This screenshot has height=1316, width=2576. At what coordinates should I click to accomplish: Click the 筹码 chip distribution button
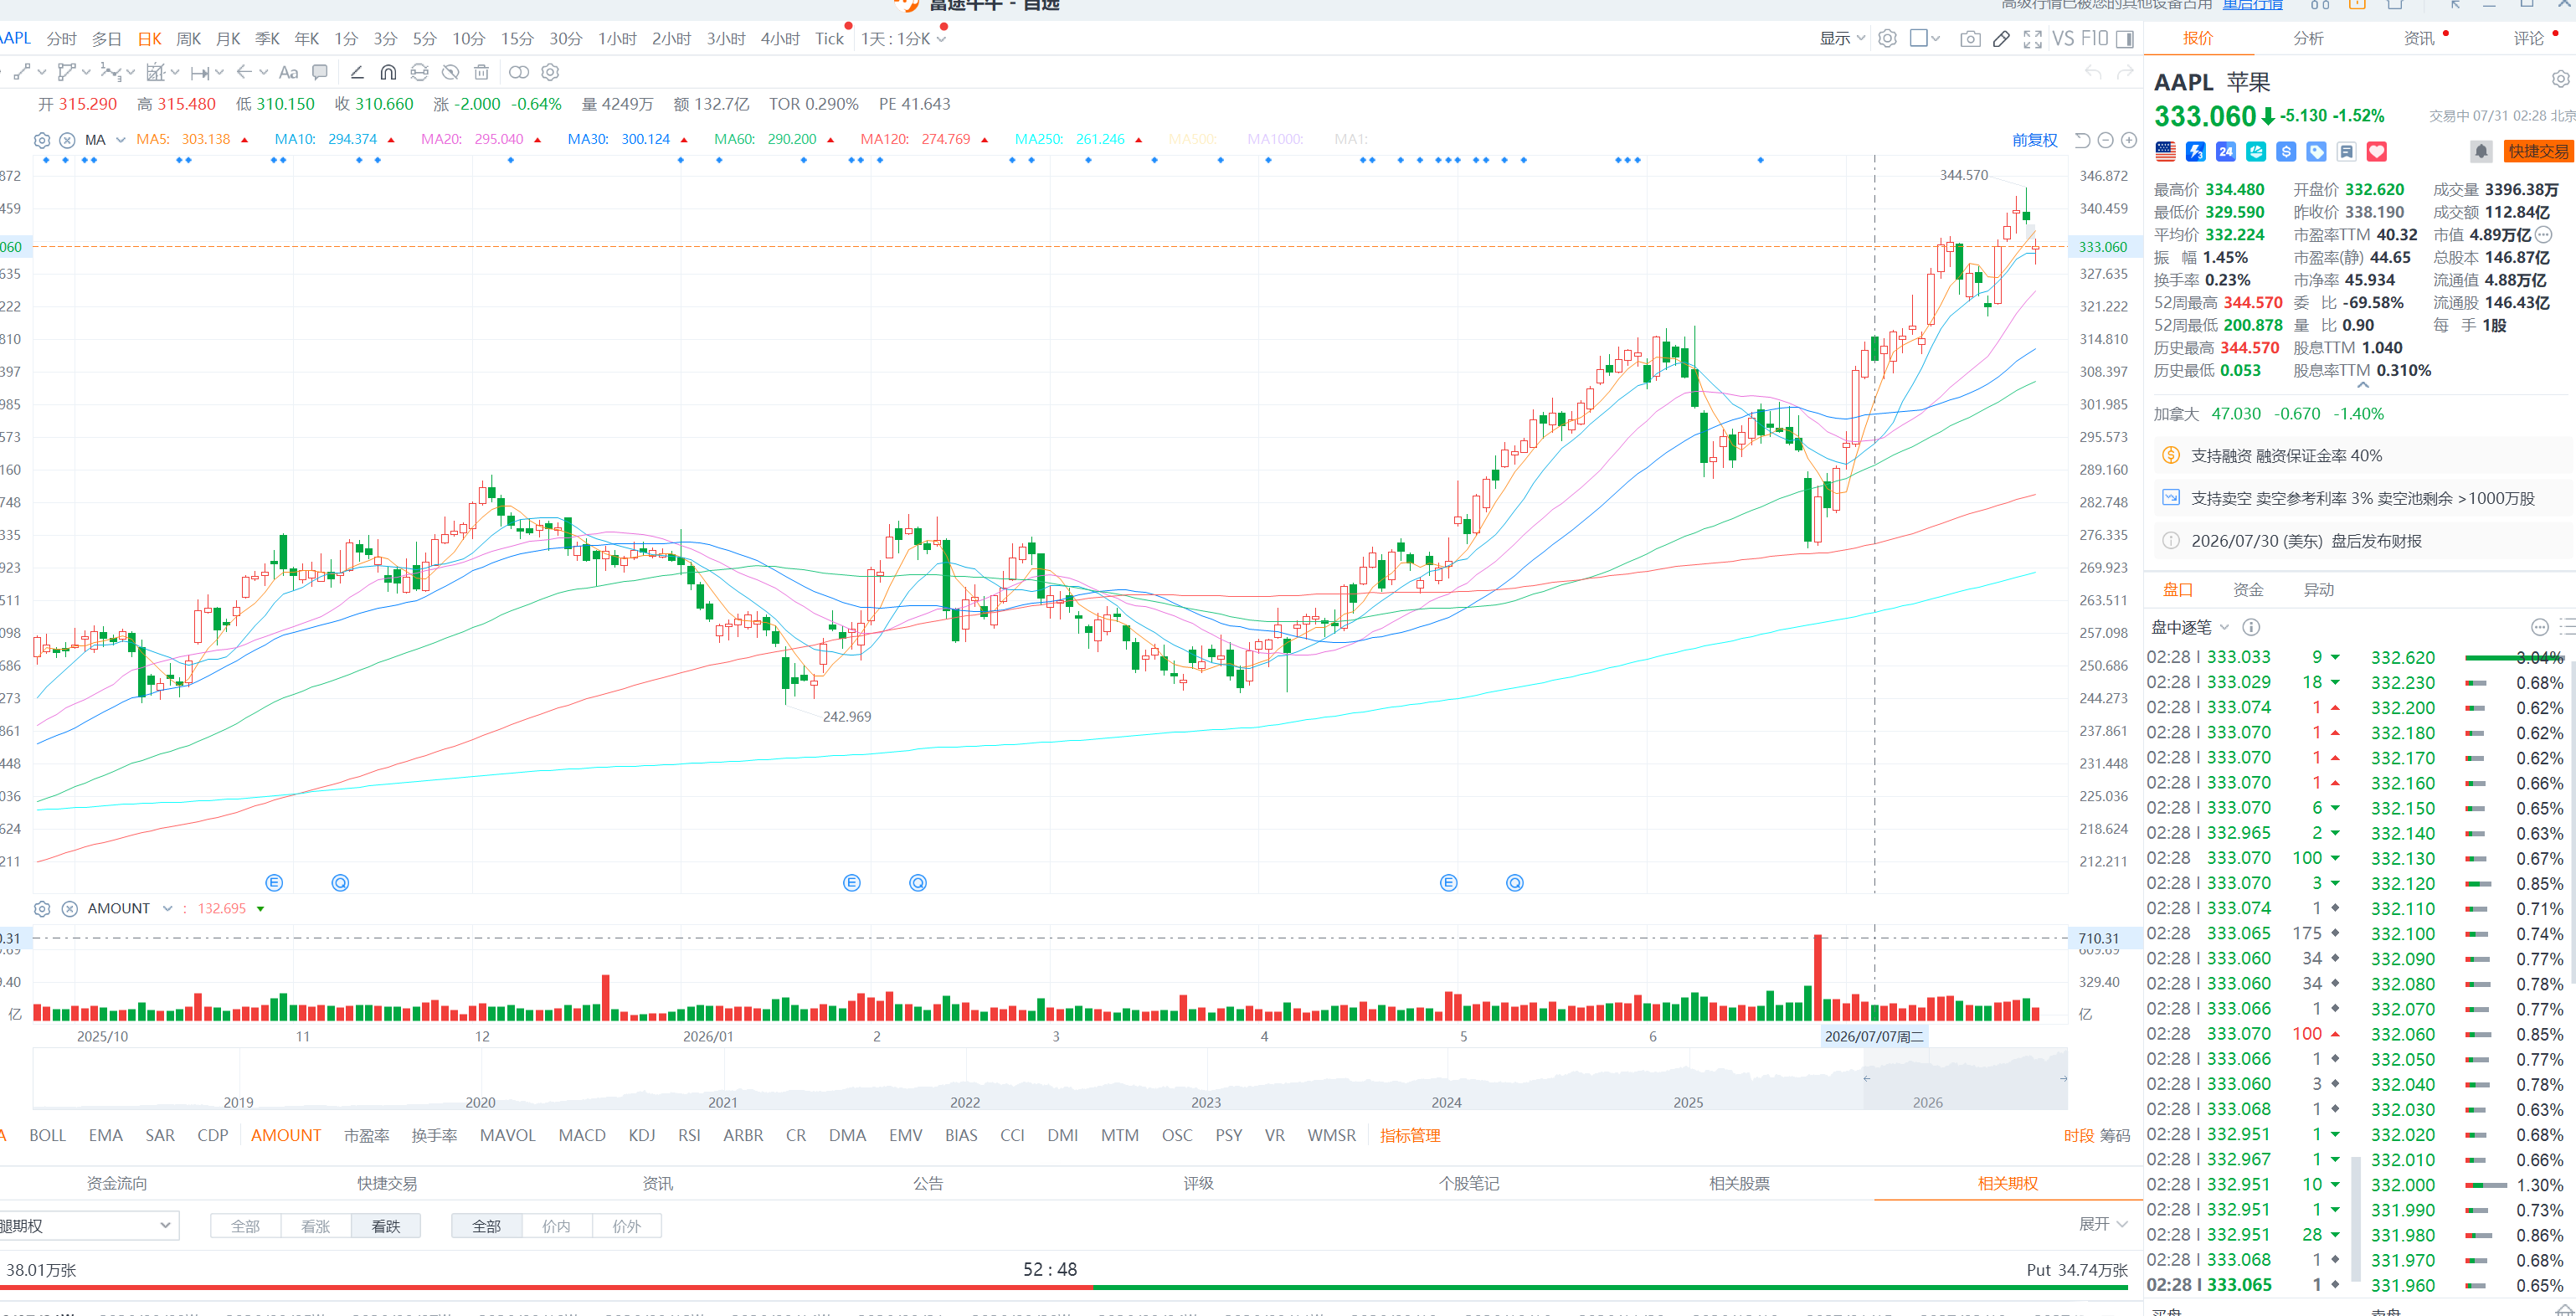click(2115, 1135)
